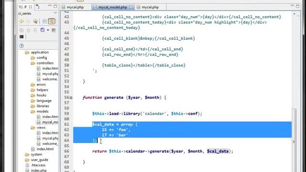Open index.htm under models
The width and height of the screenshot is (306, 172).
[x=50, y=117]
